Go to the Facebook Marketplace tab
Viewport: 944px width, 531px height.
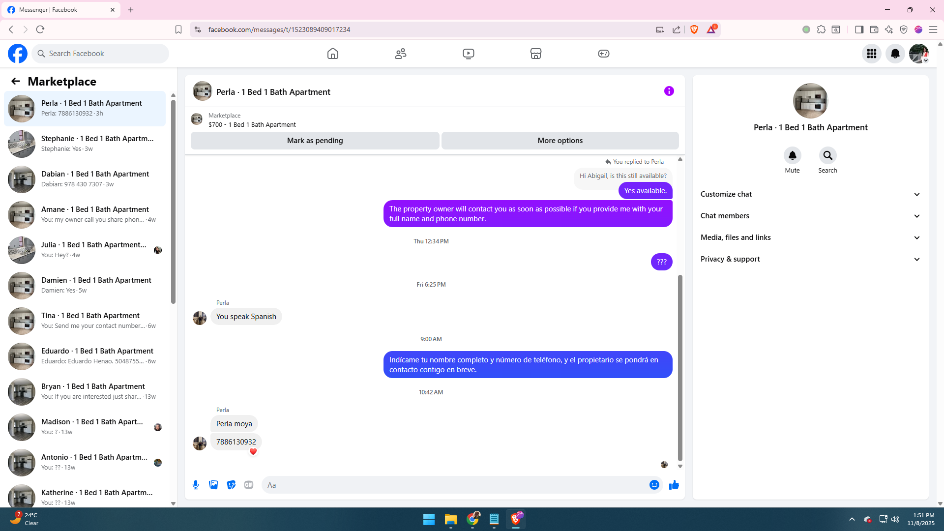536,54
